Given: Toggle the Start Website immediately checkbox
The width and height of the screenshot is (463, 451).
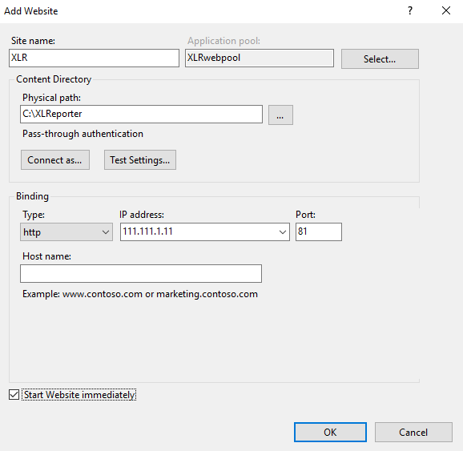Looking at the screenshot, I should [14, 395].
